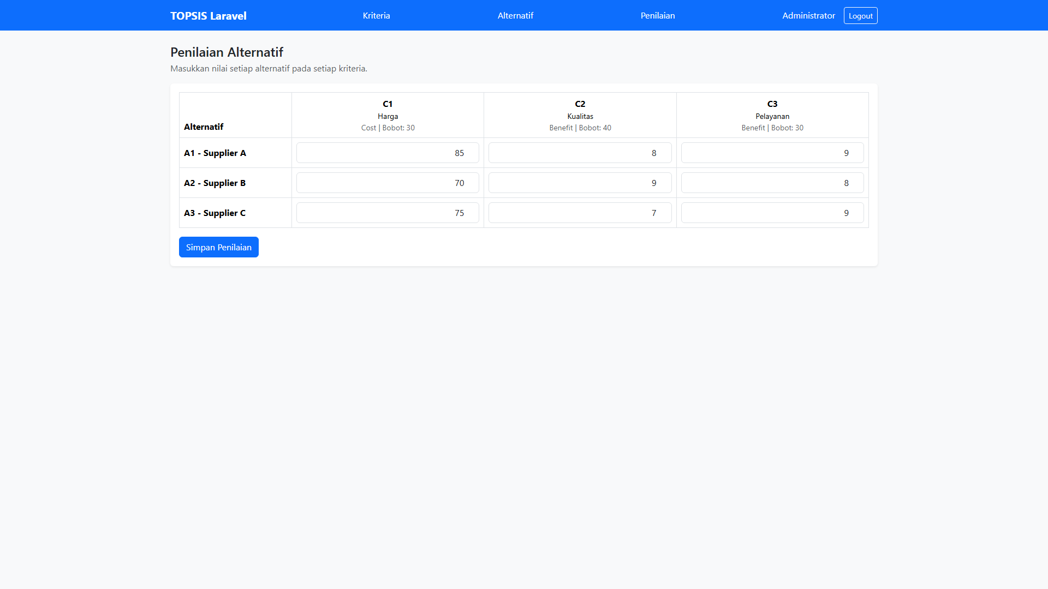
Task: Select the 'A3 - Supplier C' row label
Action: pos(215,213)
